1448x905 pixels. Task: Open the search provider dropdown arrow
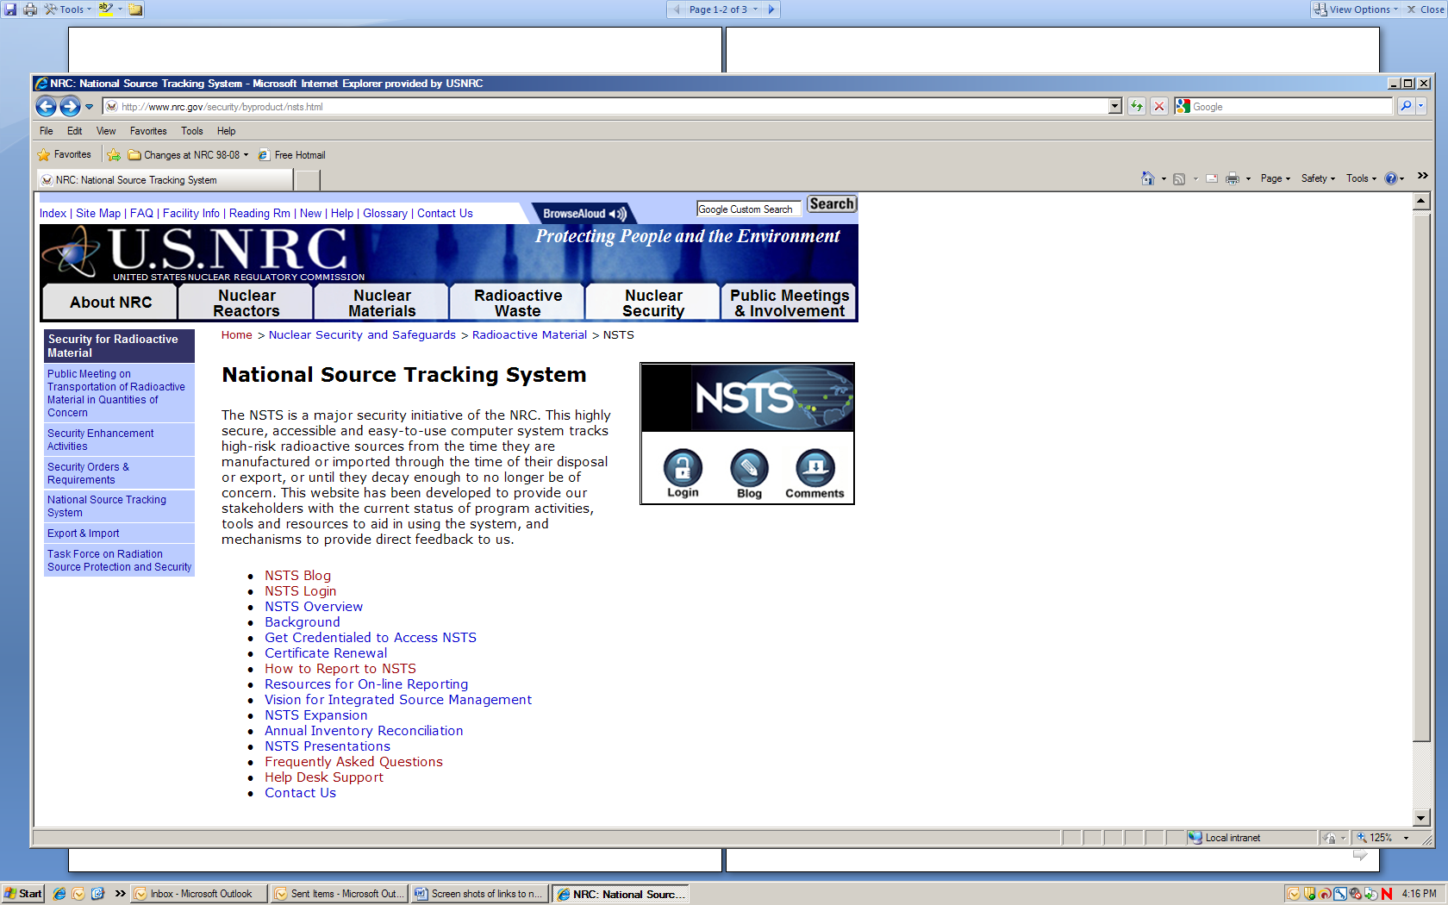(x=1421, y=106)
